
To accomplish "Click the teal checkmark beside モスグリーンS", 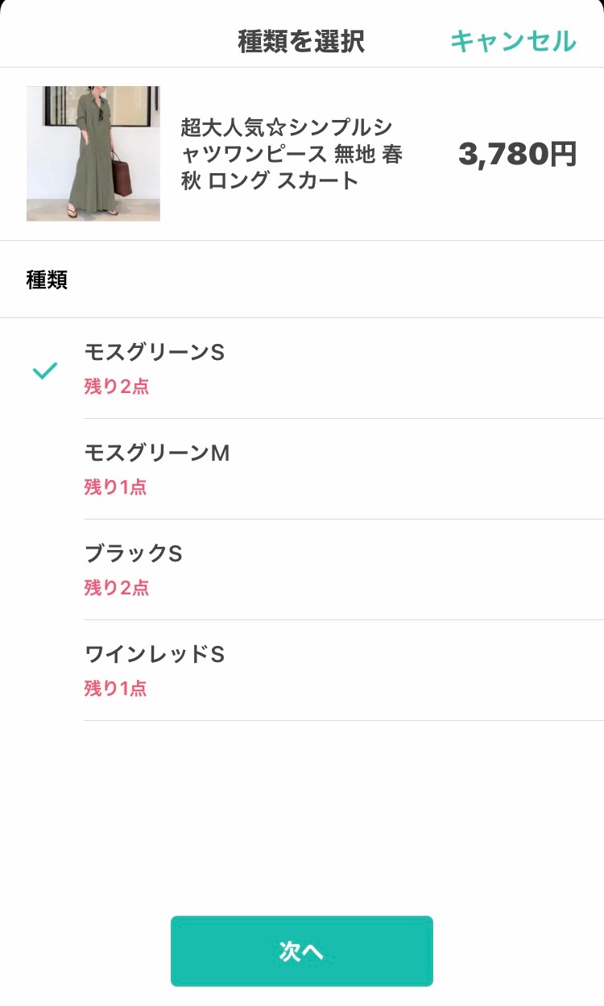I will pyautogui.click(x=45, y=371).
